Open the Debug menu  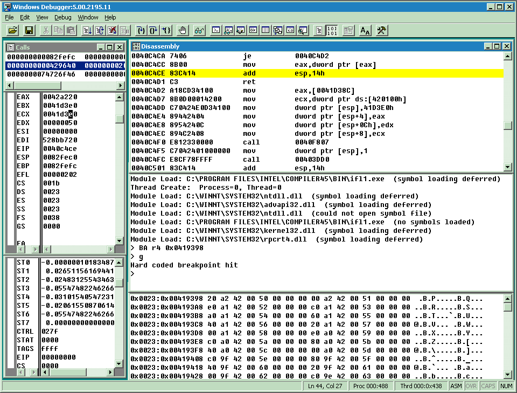tap(62, 17)
